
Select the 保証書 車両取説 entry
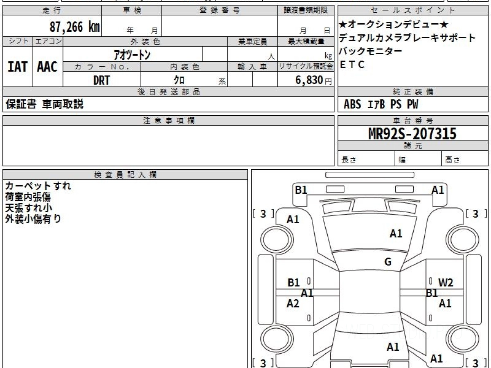click(x=45, y=104)
